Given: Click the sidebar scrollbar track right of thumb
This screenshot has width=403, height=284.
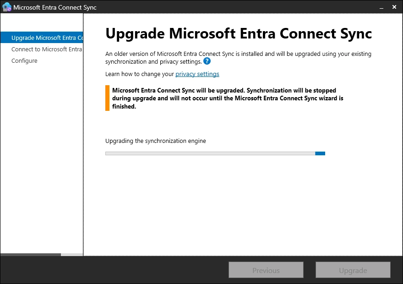Looking at the screenshot, I should point(72,254).
